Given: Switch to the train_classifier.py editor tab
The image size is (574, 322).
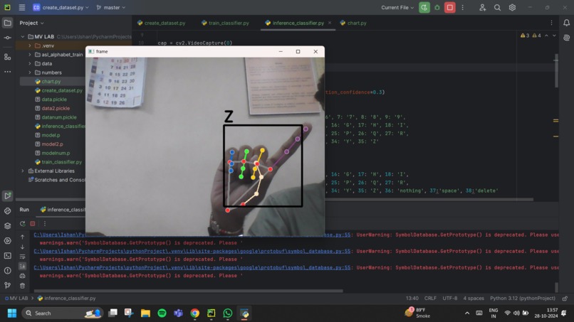Looking at the screenshot, I should click(226, 23).
